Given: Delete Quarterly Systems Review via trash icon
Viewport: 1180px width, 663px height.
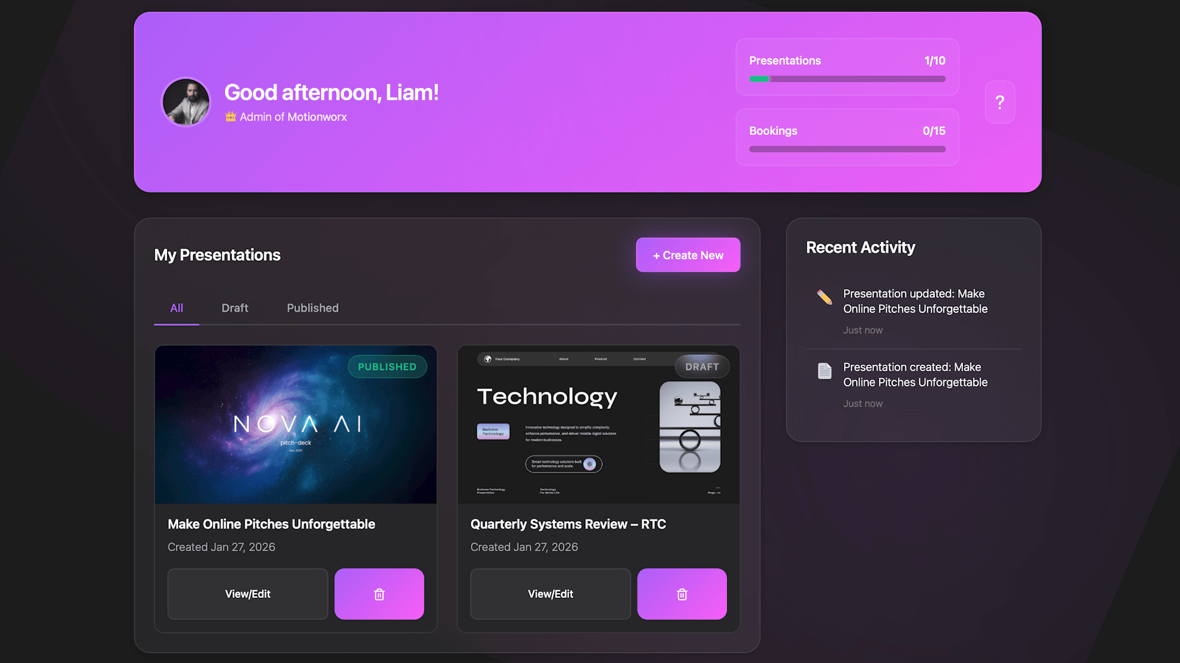Looking at the screenshot, I should click(682, 594).
